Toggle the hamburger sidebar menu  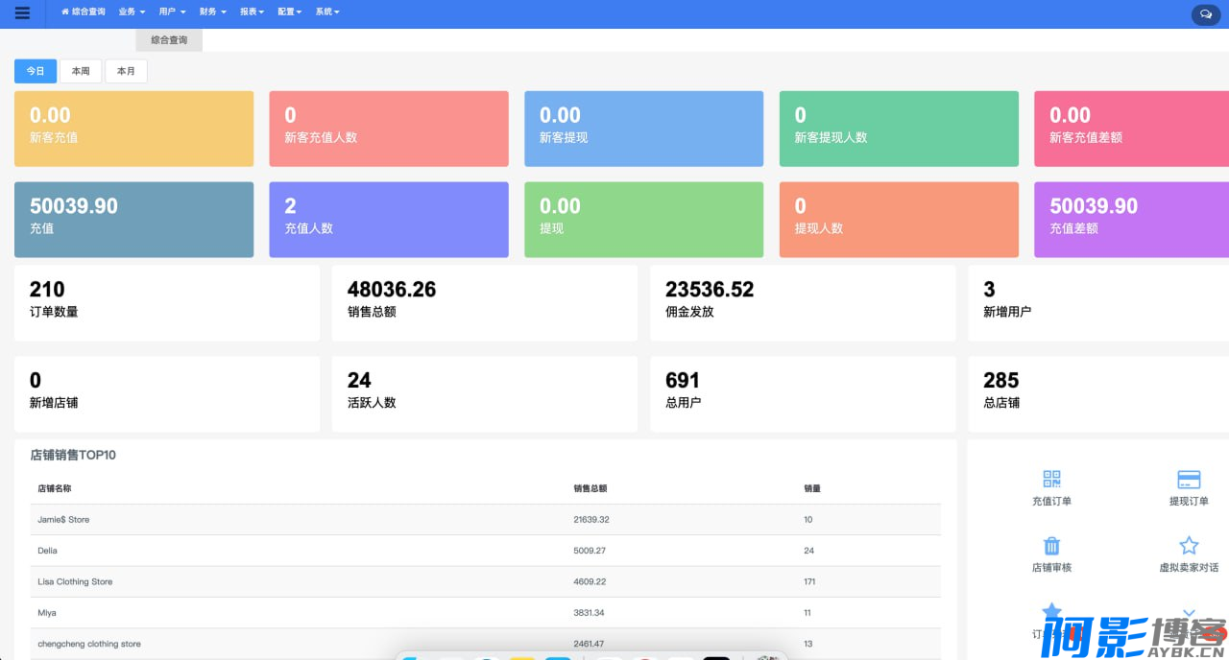tap(22, 13)
